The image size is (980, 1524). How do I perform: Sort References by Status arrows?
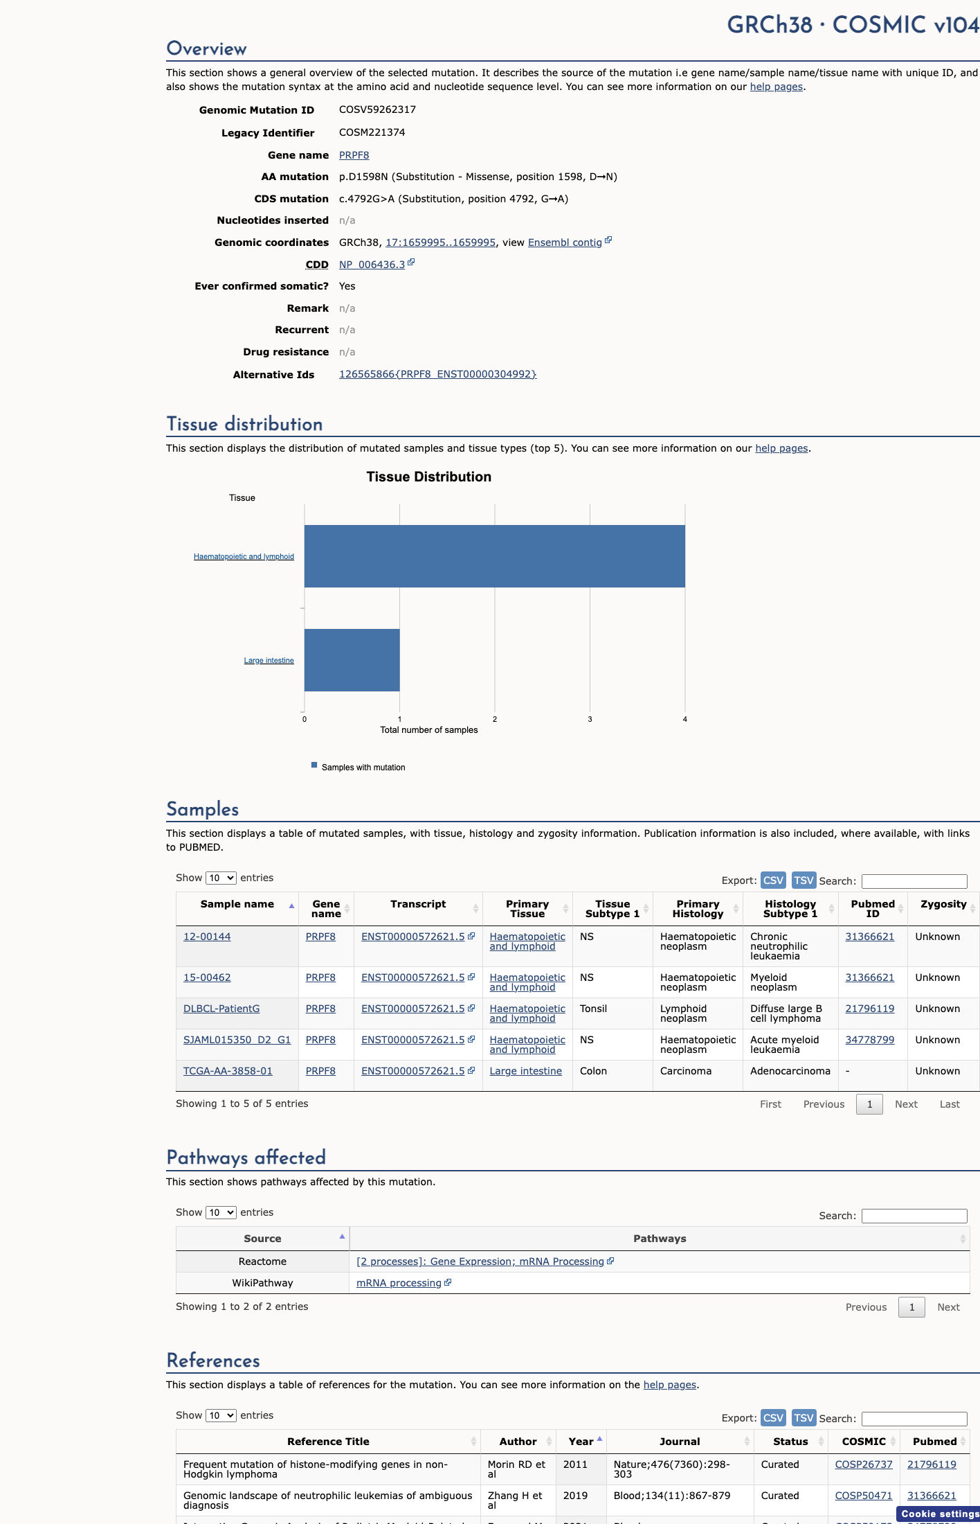point(821,1442)
